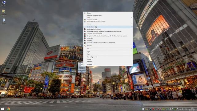Expand submenu arrow next to Apri con

(x=131, y=24)
